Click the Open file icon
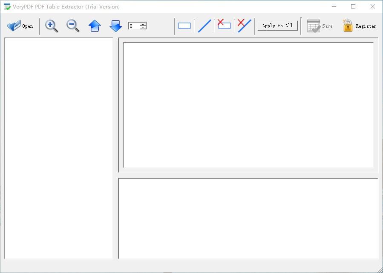 click(x=14, y=26)
